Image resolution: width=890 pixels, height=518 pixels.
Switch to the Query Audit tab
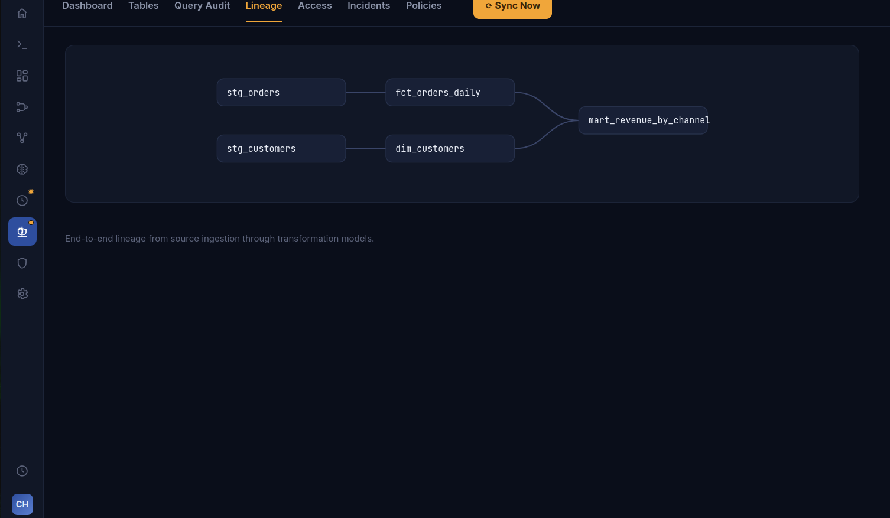tap(202, 6)
